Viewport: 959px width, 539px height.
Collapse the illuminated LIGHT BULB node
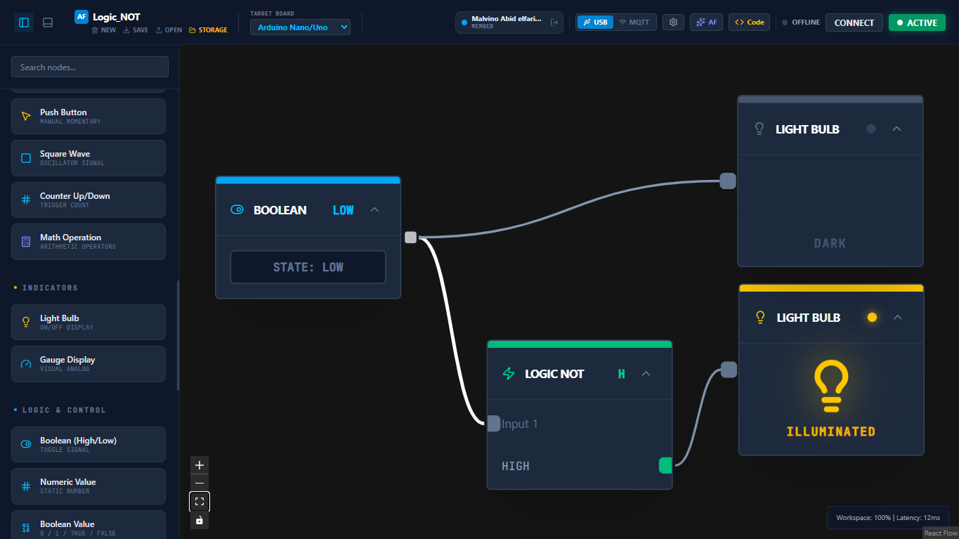pyautogui.click(x=897, y=318)
